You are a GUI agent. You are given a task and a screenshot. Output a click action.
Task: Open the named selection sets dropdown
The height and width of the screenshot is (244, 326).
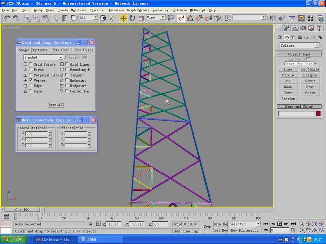(263, 17)
